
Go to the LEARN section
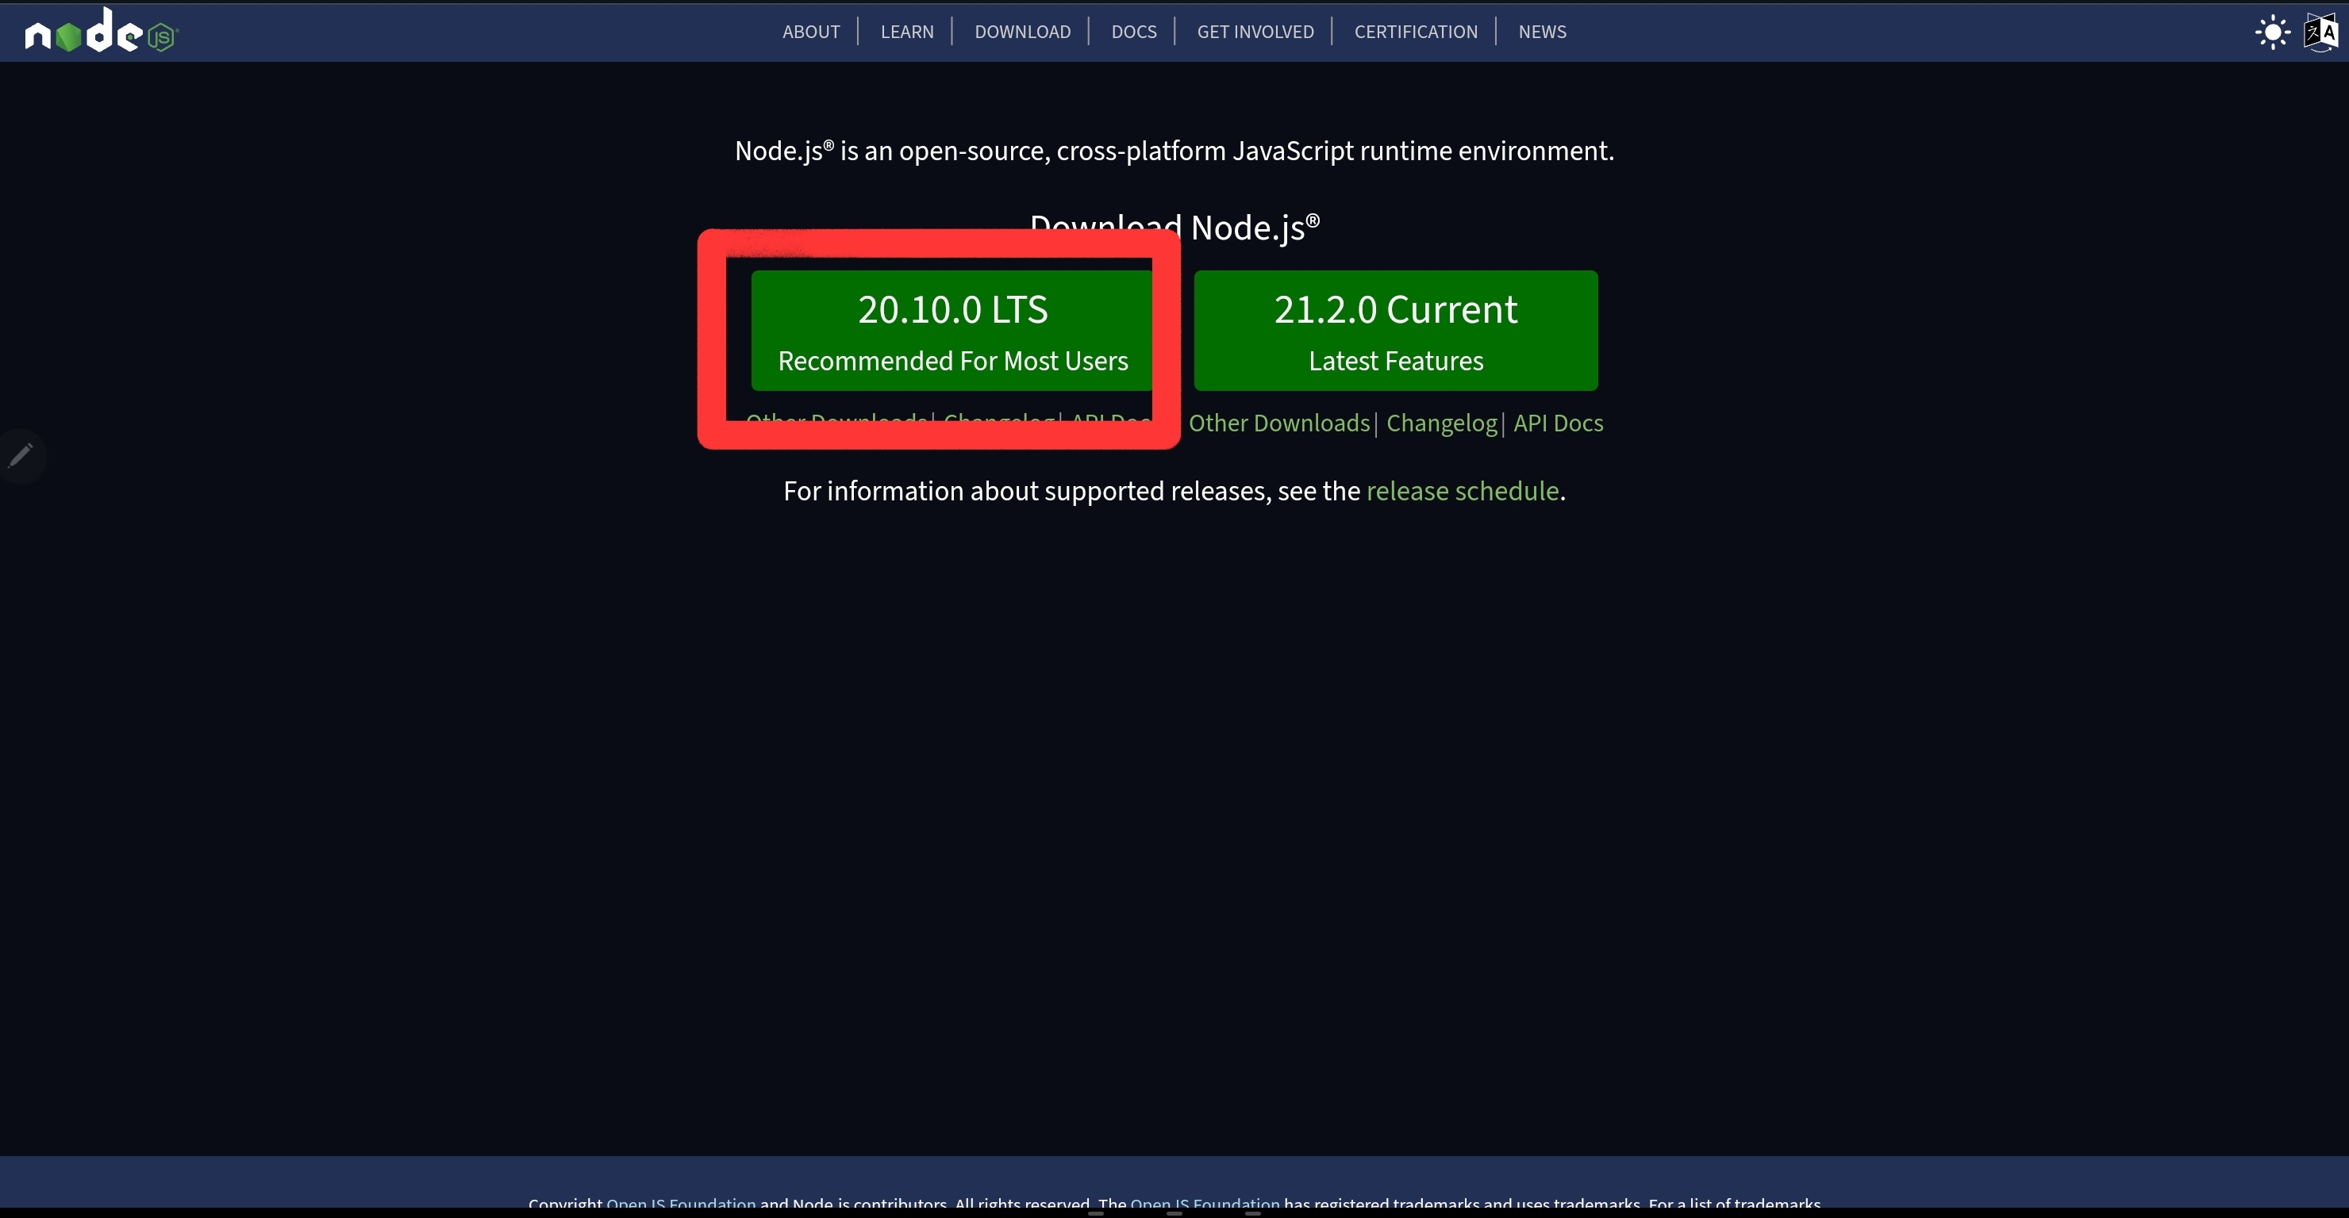[x=906, y=32]
